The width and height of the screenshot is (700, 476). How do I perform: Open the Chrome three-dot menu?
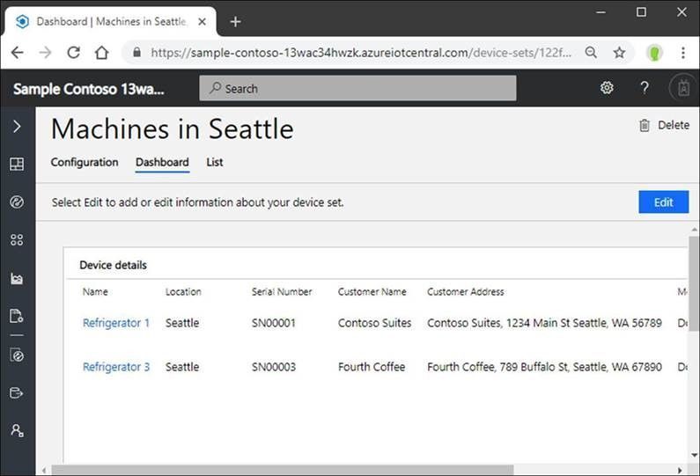tap(683, 53)
